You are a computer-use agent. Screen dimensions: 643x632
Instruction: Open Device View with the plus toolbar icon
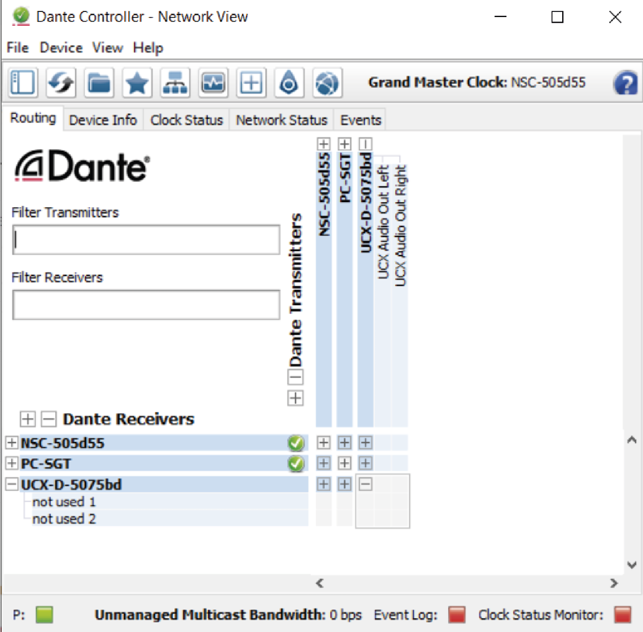[251, 83]
